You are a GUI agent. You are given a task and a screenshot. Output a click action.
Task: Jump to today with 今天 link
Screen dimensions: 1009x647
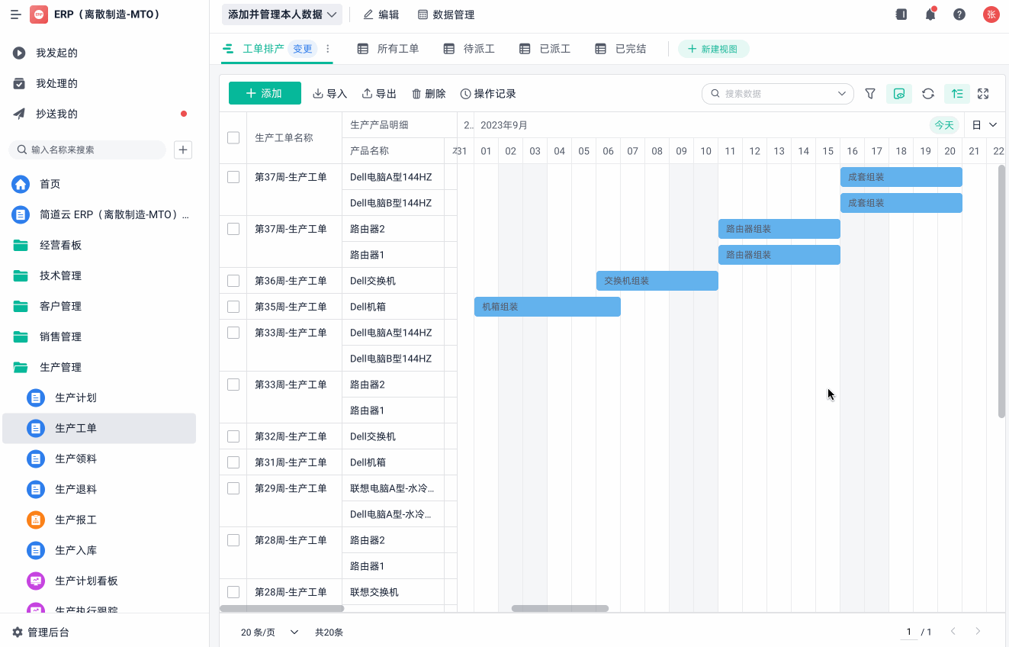point(944,124)
